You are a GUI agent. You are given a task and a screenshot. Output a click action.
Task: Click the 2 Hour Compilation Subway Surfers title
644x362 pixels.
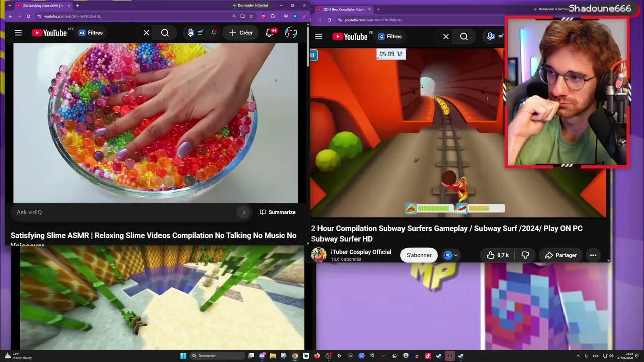click(447, 233)
